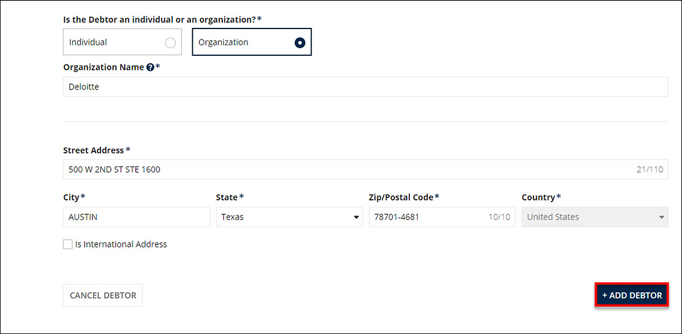
Task: Click the Organization Name field containing Deloitte
Action: 365,87
